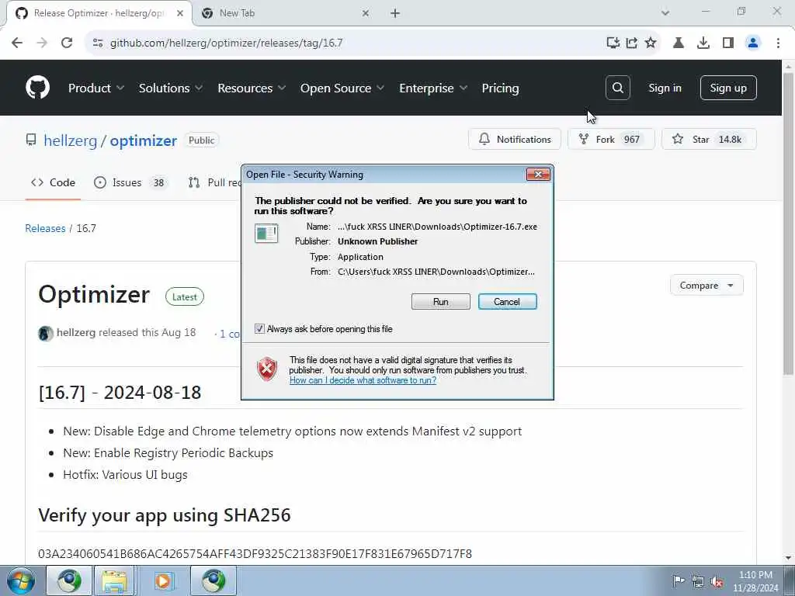This screenshot has width=795, height=596.
Task: Click Run in the security warning
Action: (x=441, y=302)
